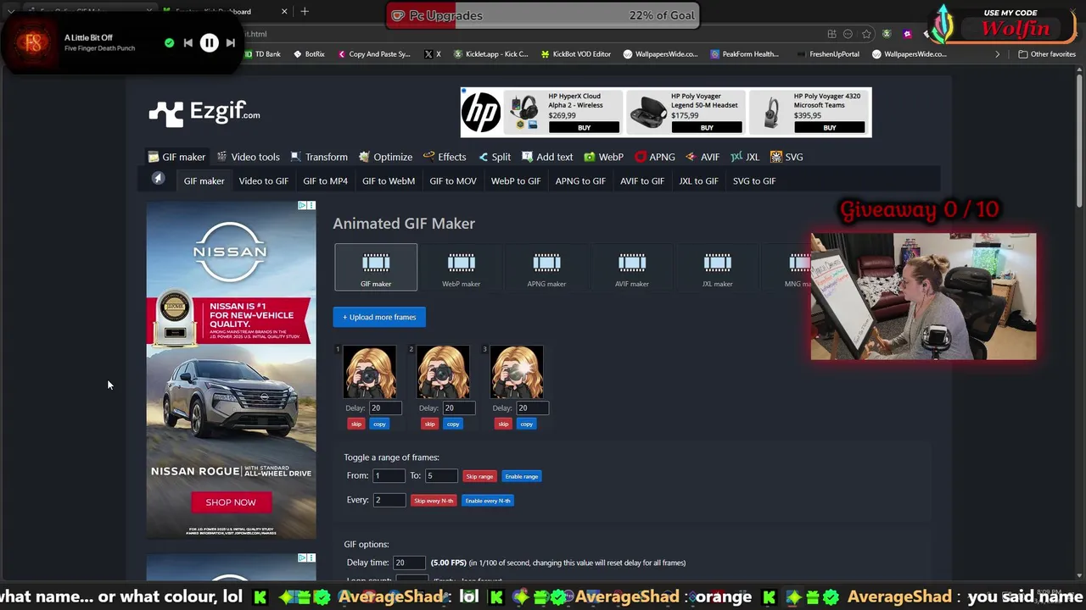Viewport: 1086px width, 610px height.
Task: Choose the GIF maker film icon
Action: click(376, 268)
